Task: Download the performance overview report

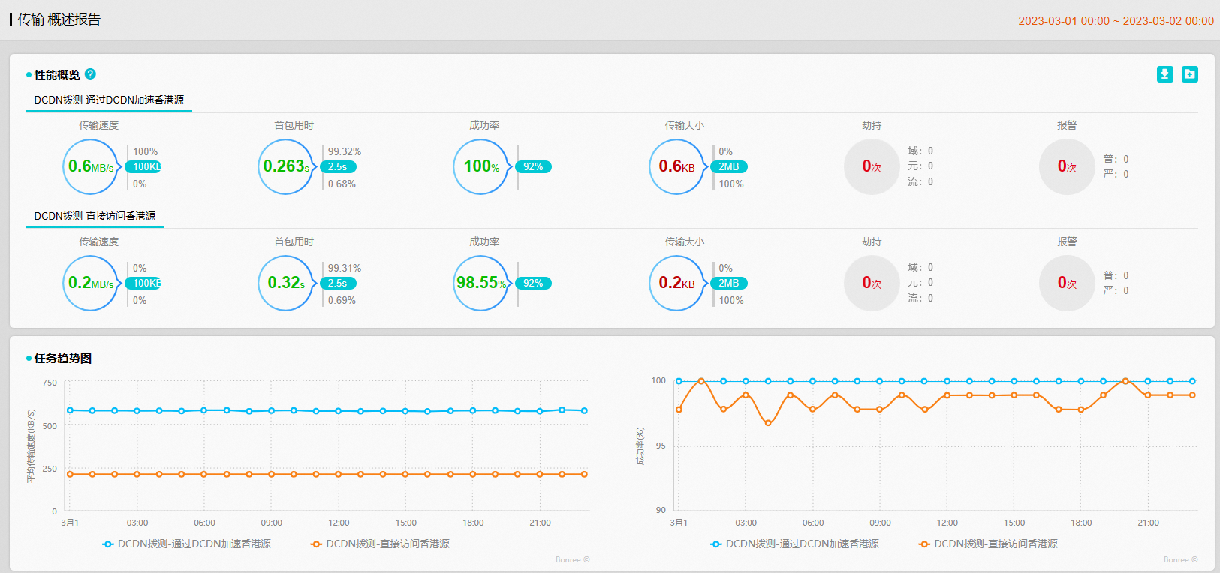Action: coord(1165,74)
